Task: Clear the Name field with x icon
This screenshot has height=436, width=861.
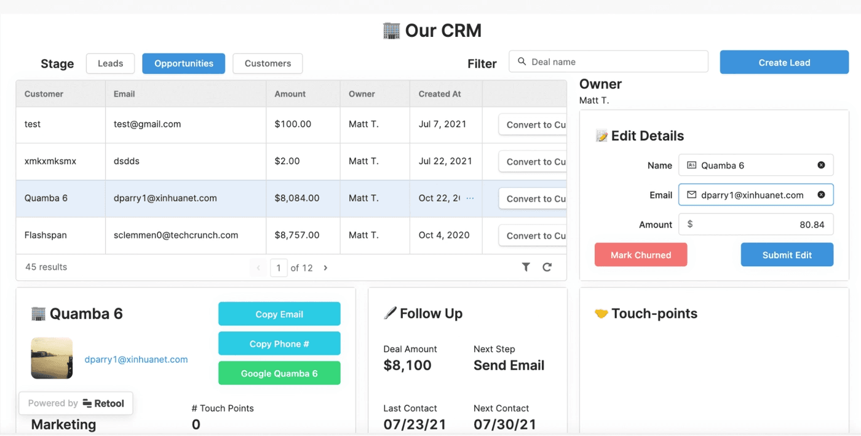Action: [x=821, y=165]
